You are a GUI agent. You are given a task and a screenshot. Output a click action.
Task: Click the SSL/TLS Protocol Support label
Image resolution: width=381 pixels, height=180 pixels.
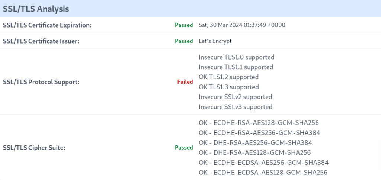click(41, 82)
